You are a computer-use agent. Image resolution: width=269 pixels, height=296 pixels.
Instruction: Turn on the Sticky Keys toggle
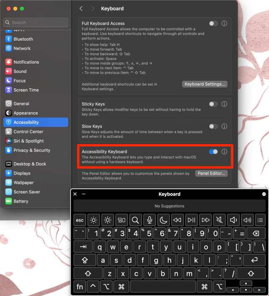(213, 104)
